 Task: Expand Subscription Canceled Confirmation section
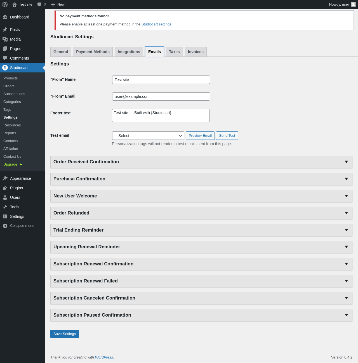pos(201,298)
